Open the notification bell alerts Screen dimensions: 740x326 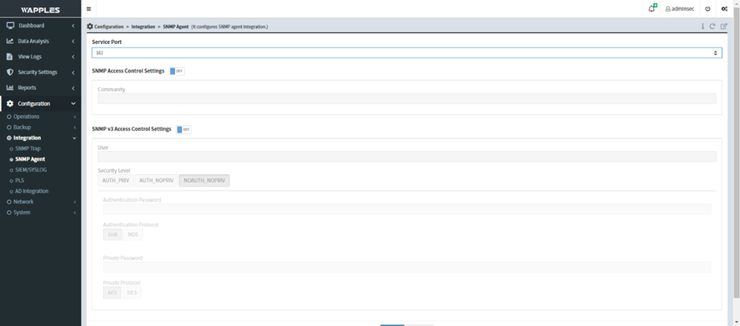(x=652, y=9)
